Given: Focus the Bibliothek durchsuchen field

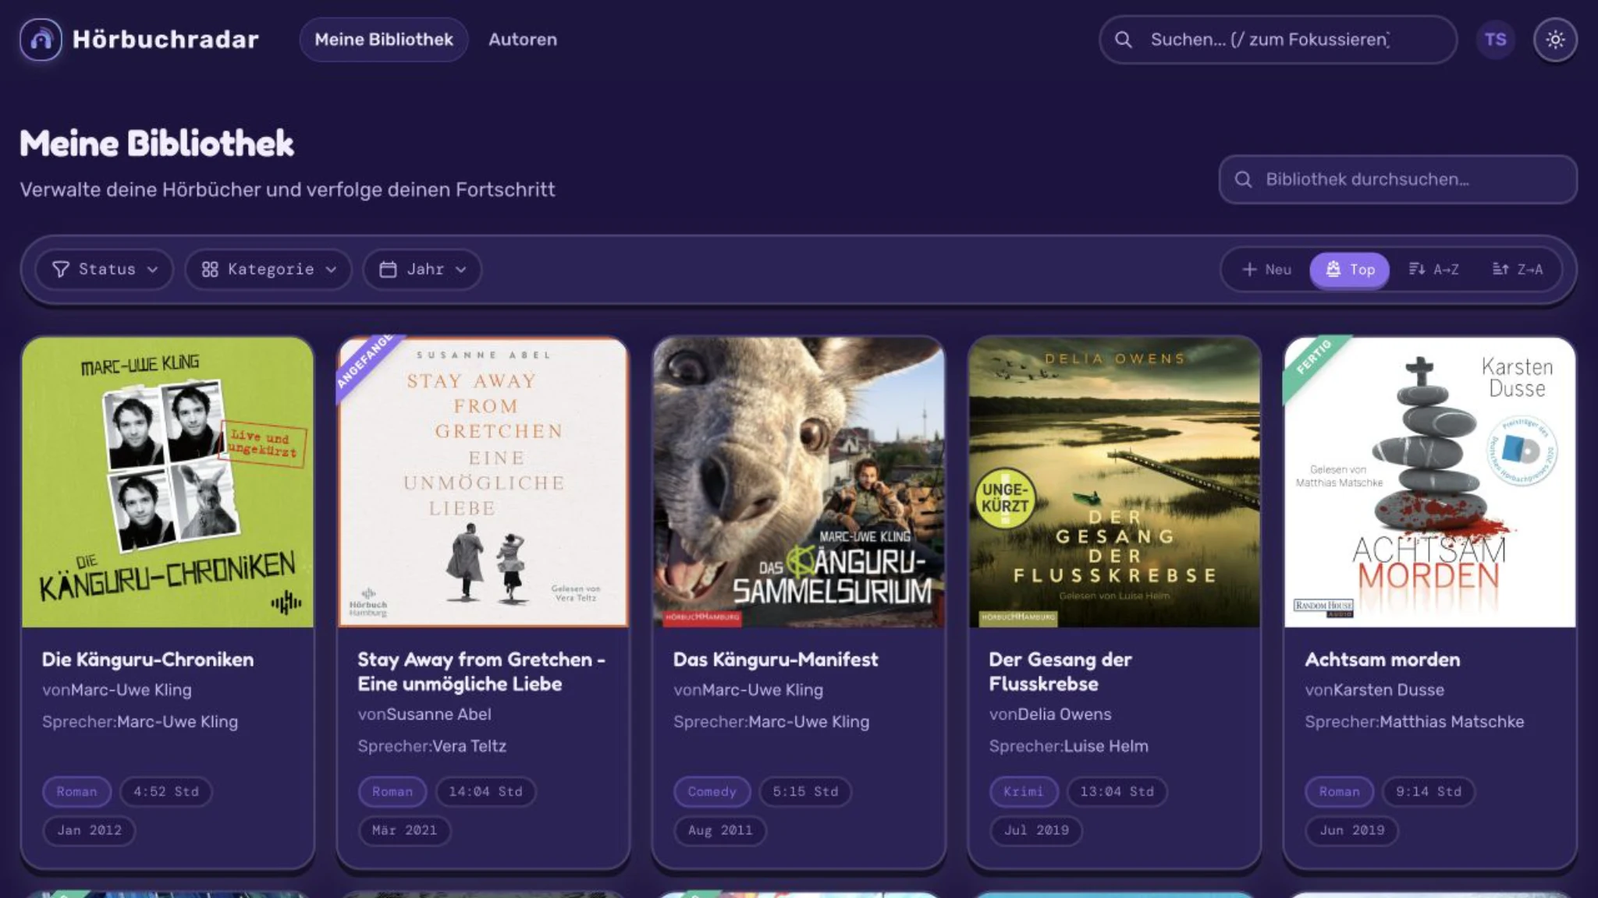Looking at the screenshot, I should [1398, 180].
